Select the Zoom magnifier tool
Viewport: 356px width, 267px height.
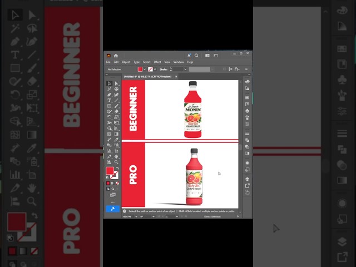click(116, 162)
